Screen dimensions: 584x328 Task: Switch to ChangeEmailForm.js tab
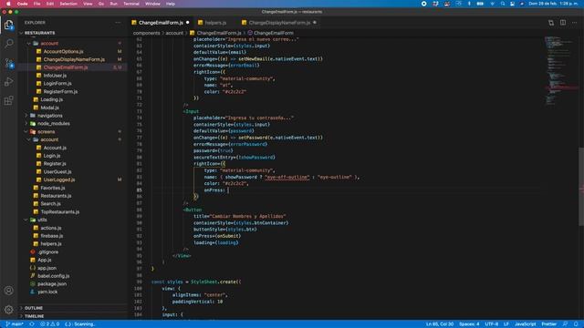(x=161, y=23)
